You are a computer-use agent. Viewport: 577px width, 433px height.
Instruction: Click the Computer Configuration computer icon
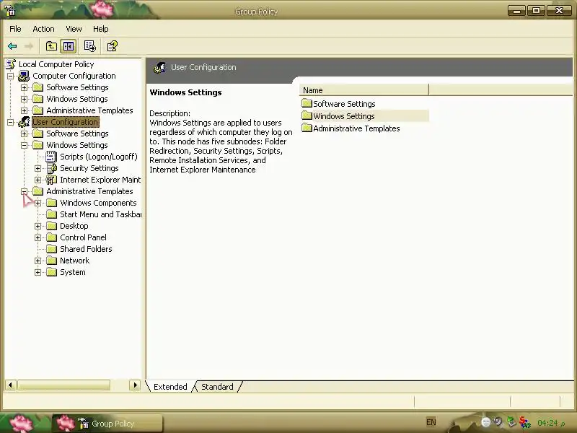click(x=24, y=76)
